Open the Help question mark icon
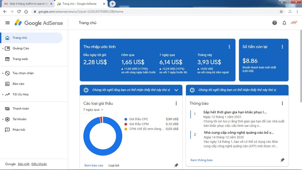Viewport: 302px width, 170px height. pyautogui.click(x=275, y=23)
